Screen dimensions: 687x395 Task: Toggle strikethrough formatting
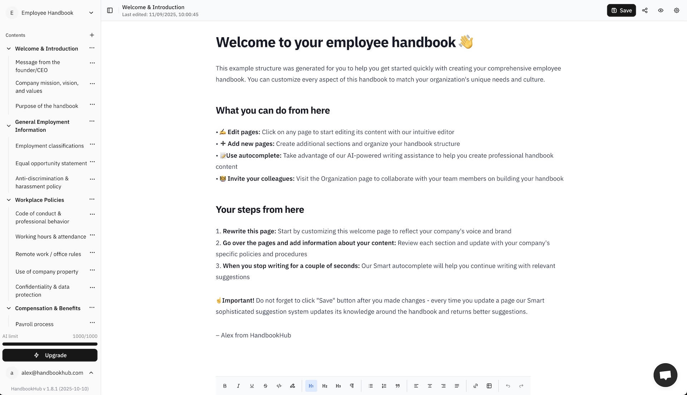tap(265, 386)
